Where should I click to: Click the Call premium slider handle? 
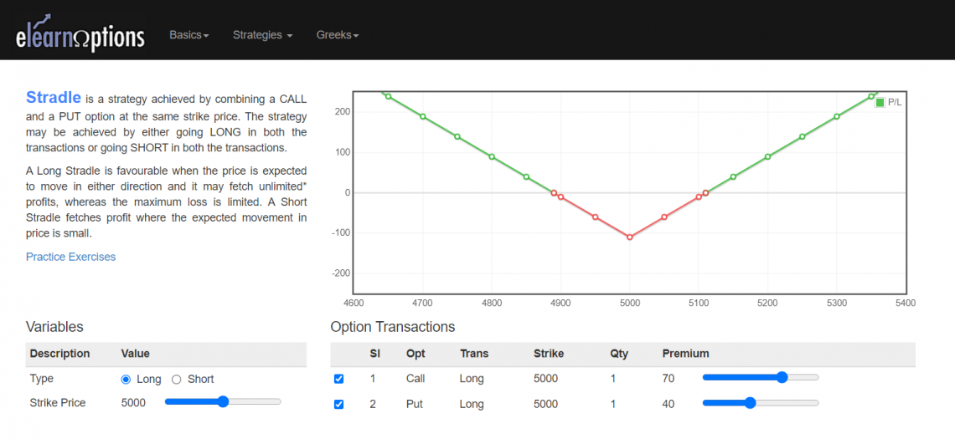[782, 377]
